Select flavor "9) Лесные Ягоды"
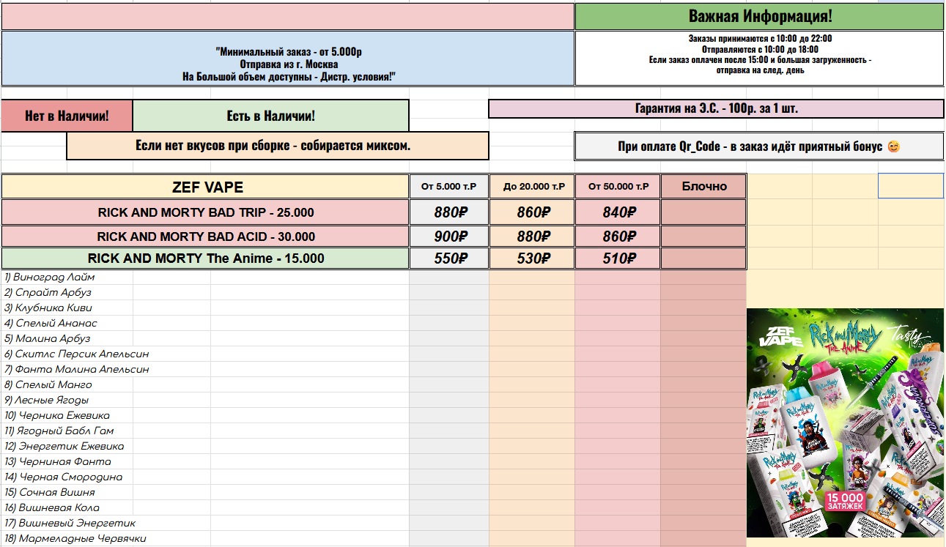This screenshot has width=946, height=547. 47,401
